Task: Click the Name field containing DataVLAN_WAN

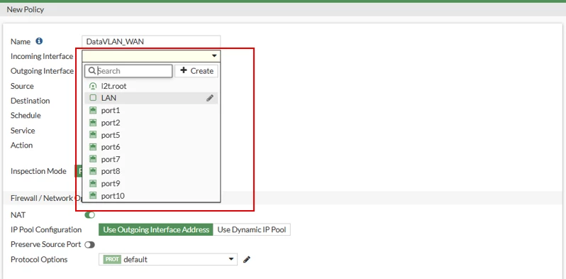Action: [x=151, y=42]
